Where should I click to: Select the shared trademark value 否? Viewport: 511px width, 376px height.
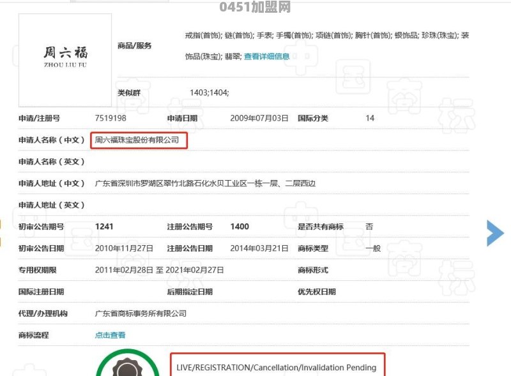(369, 227)
